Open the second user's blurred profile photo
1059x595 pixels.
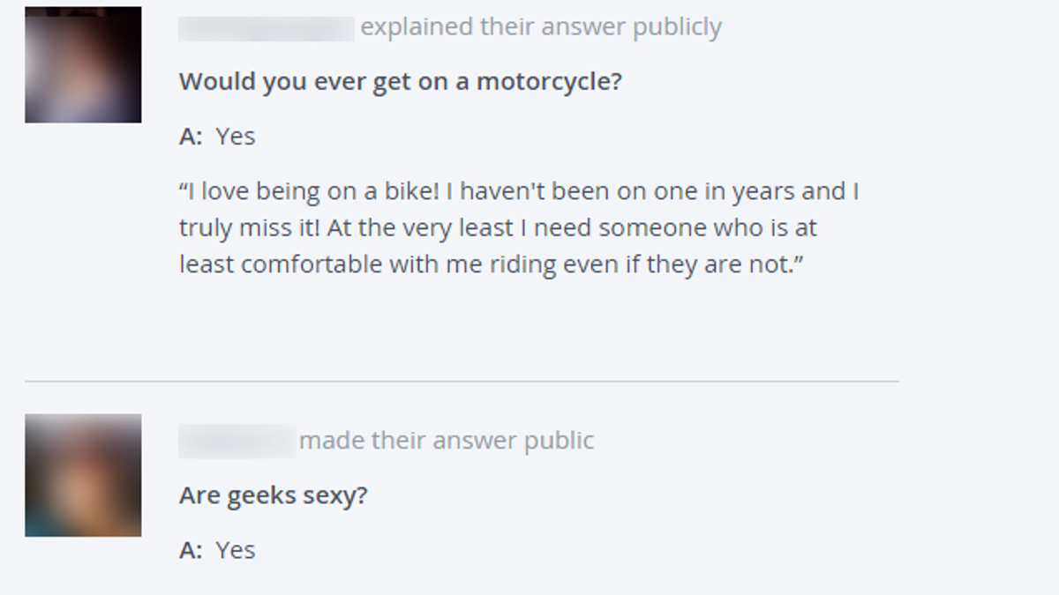[83, 475]
